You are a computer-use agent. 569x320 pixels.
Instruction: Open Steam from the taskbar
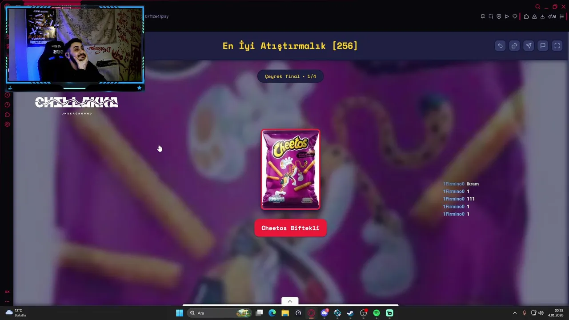(350, 313)
